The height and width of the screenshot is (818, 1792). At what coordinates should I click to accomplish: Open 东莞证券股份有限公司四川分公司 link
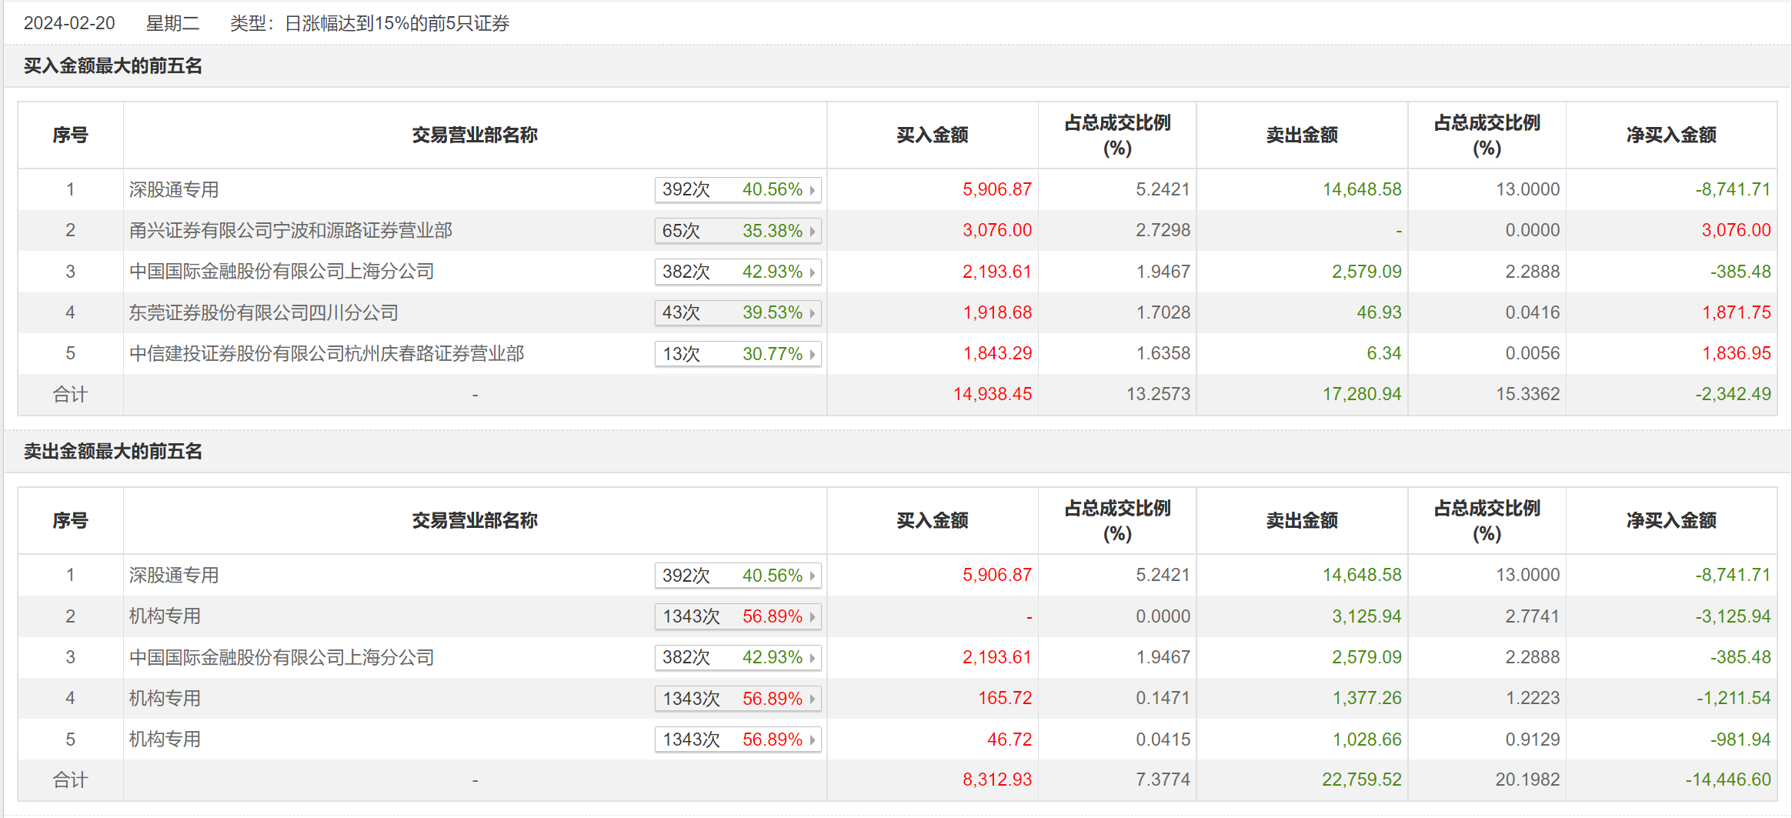(263, 312)
